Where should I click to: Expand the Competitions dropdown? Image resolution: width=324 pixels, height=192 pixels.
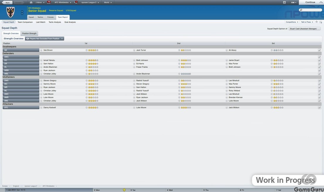(292, 22)
